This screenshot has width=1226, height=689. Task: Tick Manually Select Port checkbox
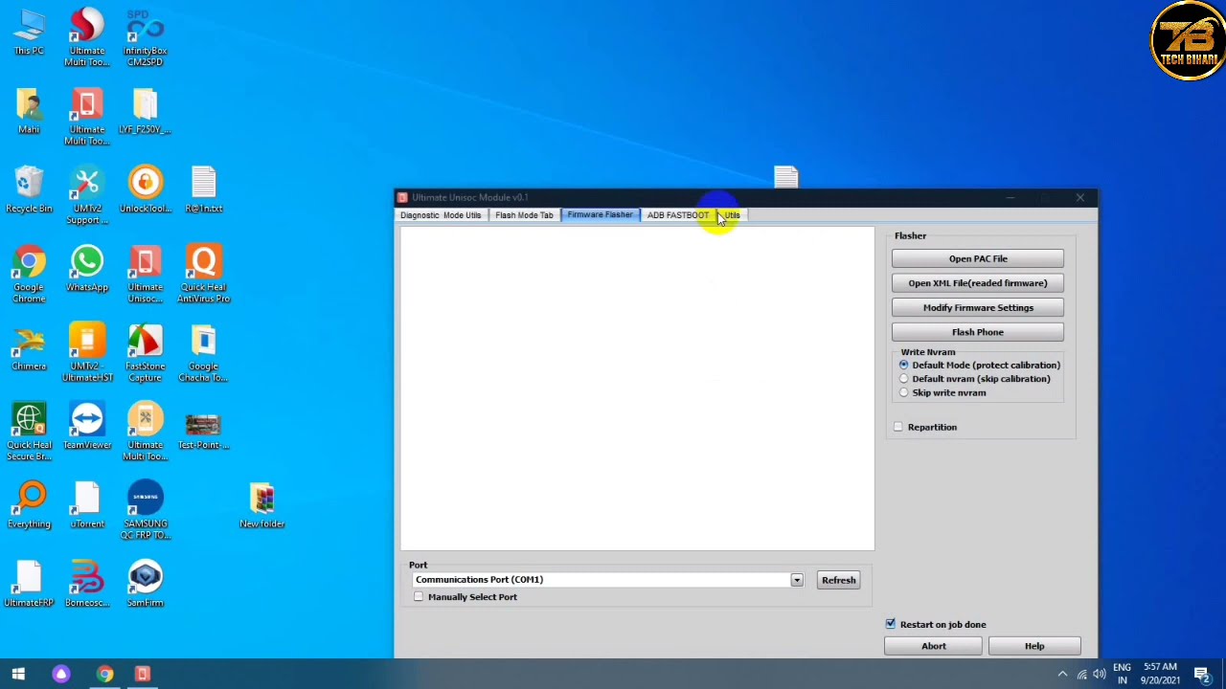coord(419,597)
